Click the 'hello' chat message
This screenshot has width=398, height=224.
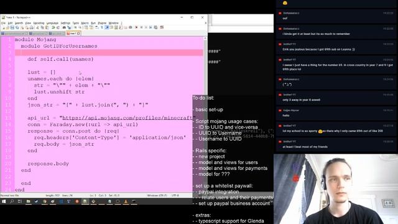tap(286, 116)
